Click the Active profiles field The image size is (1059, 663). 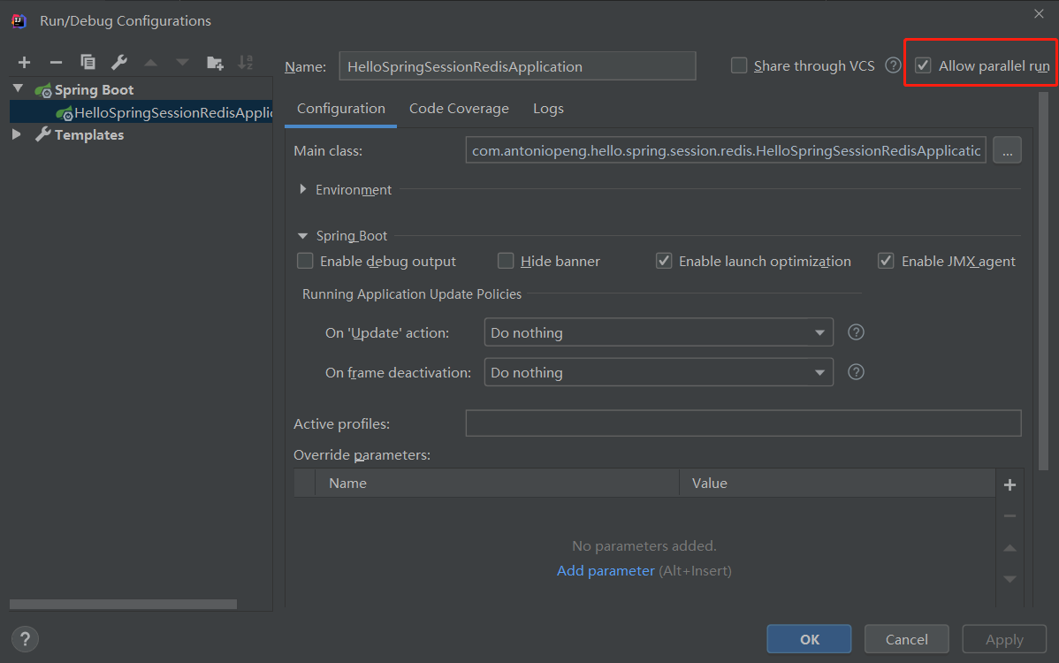coord(743,423)
